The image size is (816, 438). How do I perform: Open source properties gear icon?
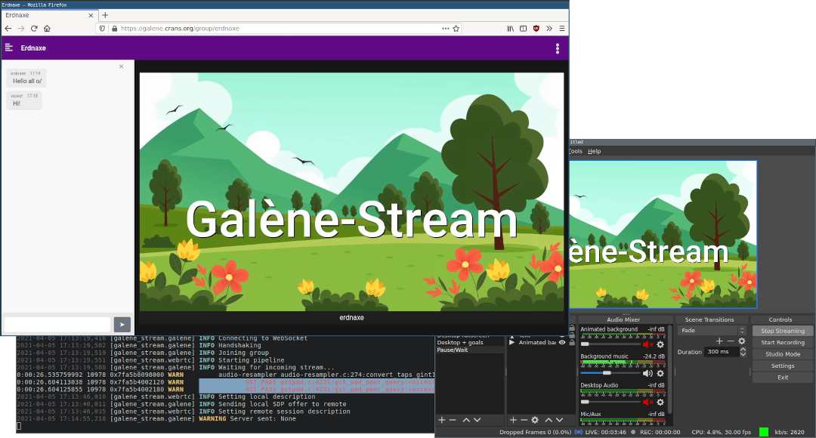pos(535,420)
